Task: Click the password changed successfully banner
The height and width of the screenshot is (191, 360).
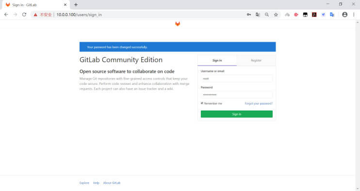Action: click(178, 47)
